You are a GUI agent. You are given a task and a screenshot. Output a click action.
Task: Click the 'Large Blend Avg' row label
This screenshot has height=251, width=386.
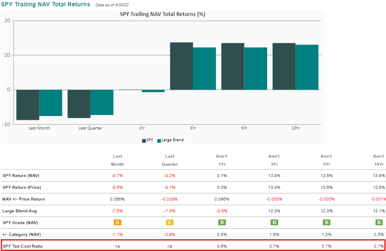[19, 211]
